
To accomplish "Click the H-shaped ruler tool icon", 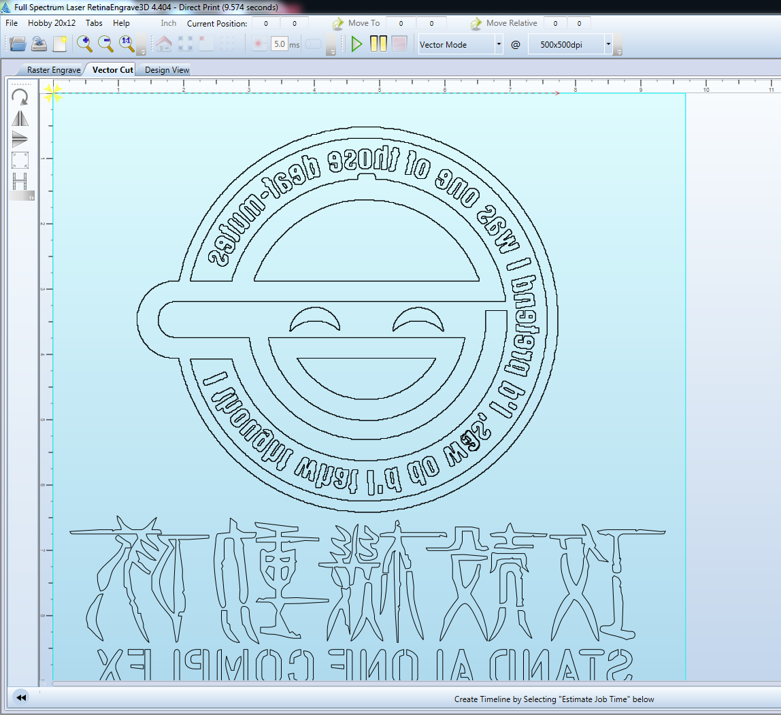I will 20,181.
